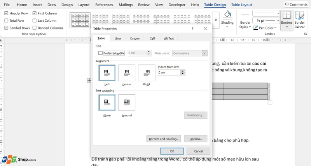Close the Table Properties dialog
311x166 pixels.
click(206, 29)
